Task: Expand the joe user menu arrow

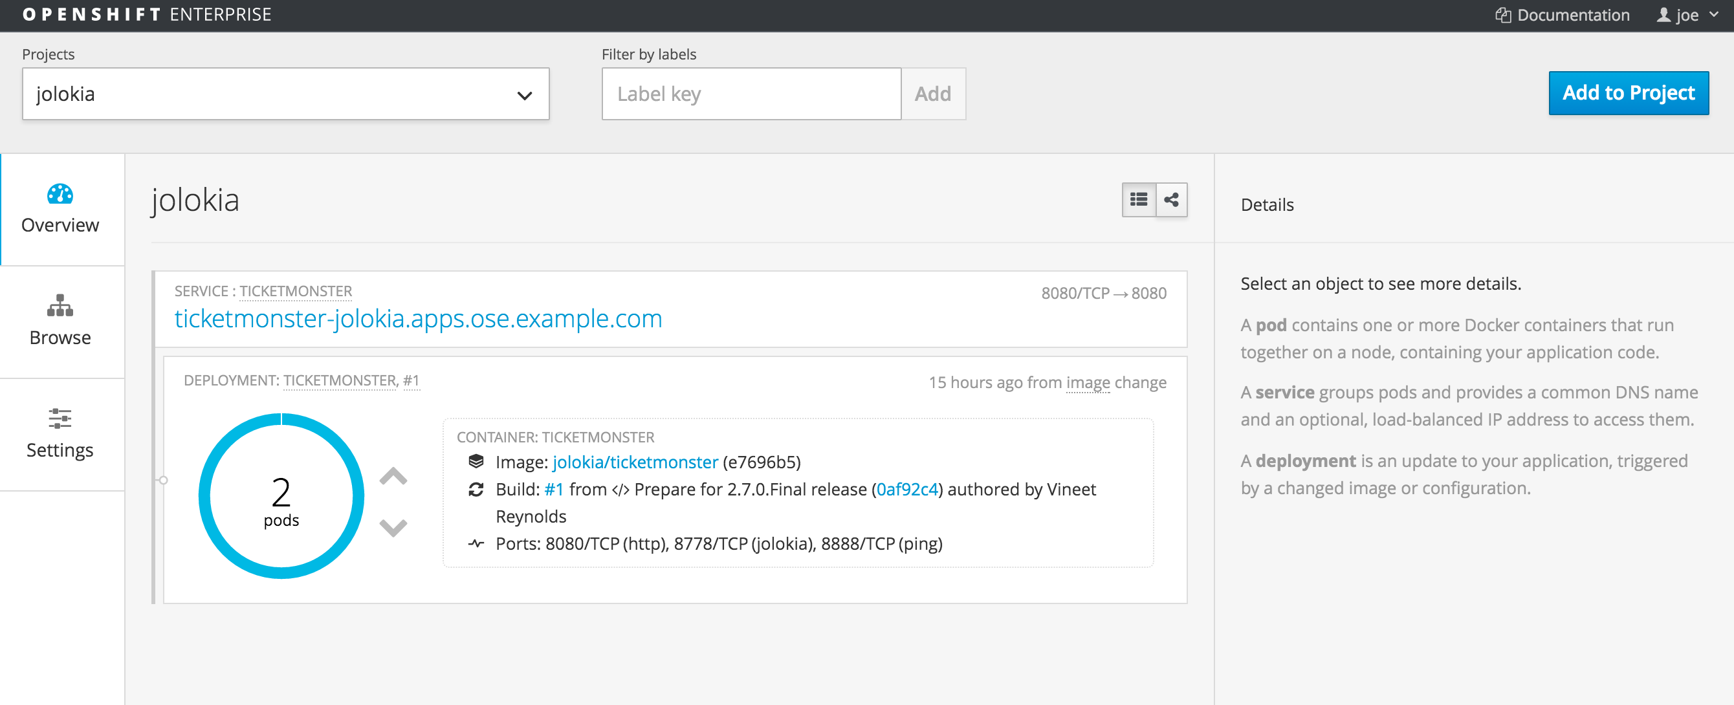Action: tap(1714, 15)
